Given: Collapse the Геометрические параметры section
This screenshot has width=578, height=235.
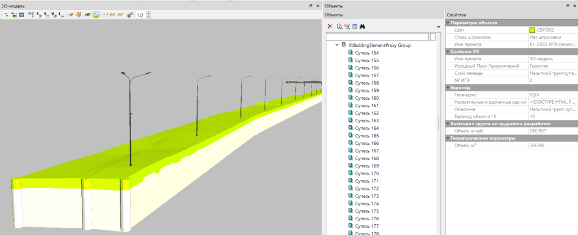Looking at the screenshot, I should point(448,138).
